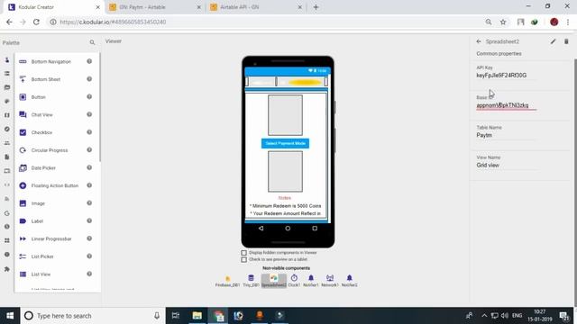Edit the View Name field Grid view
The image size is (577, 324).
coord(507,166)
